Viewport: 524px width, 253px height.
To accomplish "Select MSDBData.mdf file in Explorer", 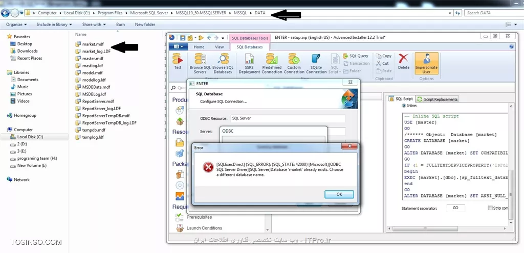I will pyautogui.click(x=93, y=87).
